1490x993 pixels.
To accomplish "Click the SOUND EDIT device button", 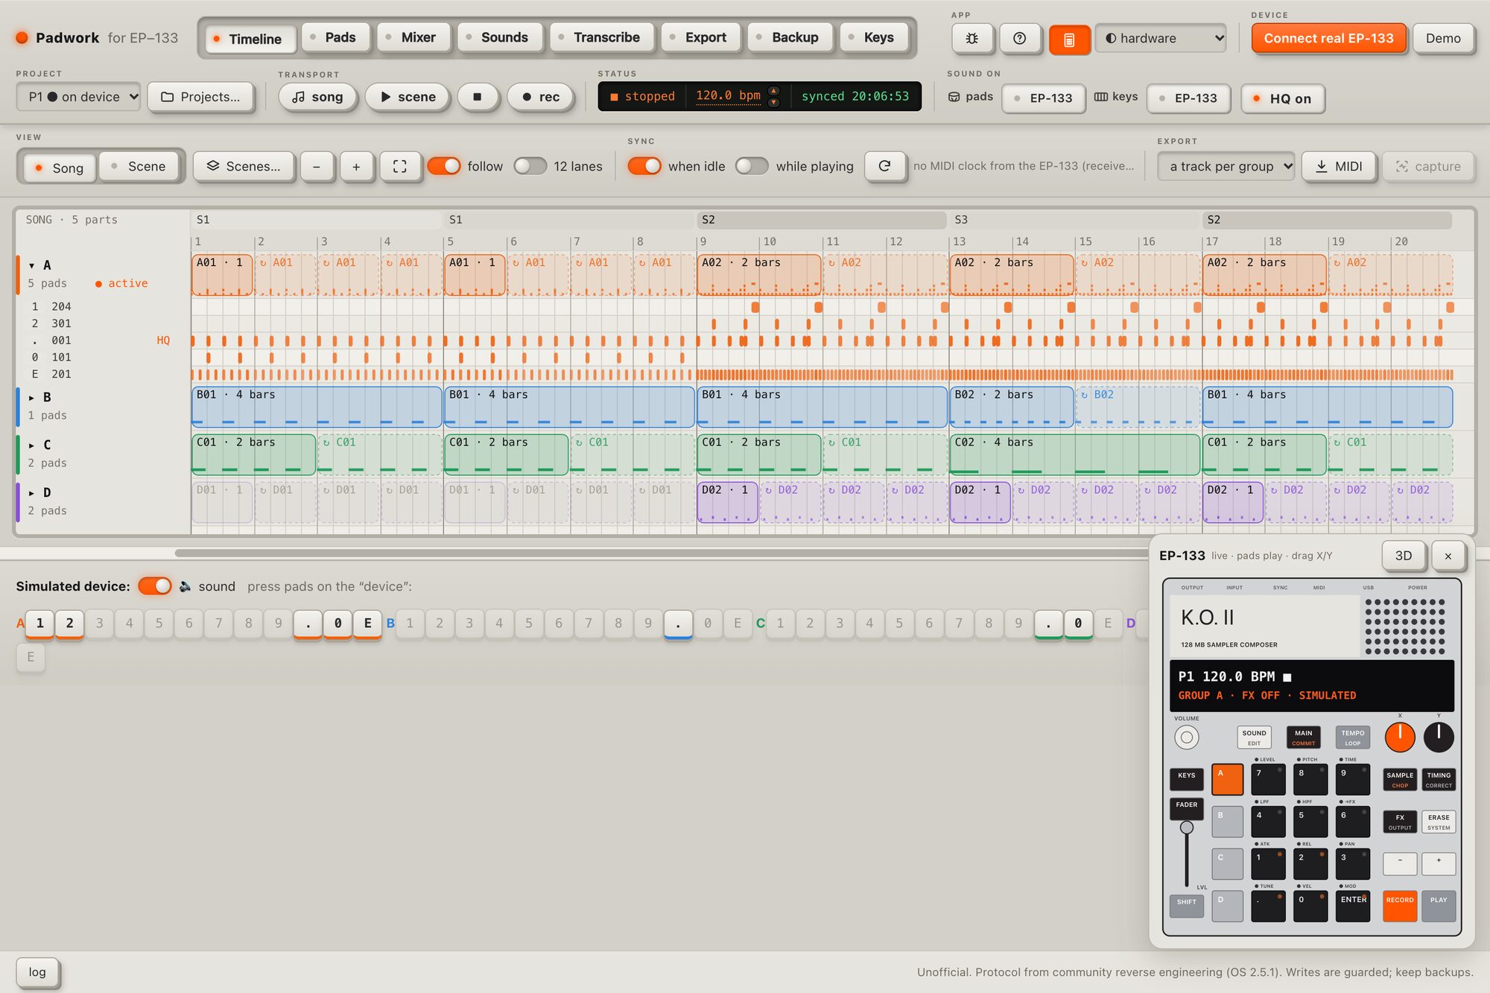I will pyautogui.click(x=1254, y=737).
